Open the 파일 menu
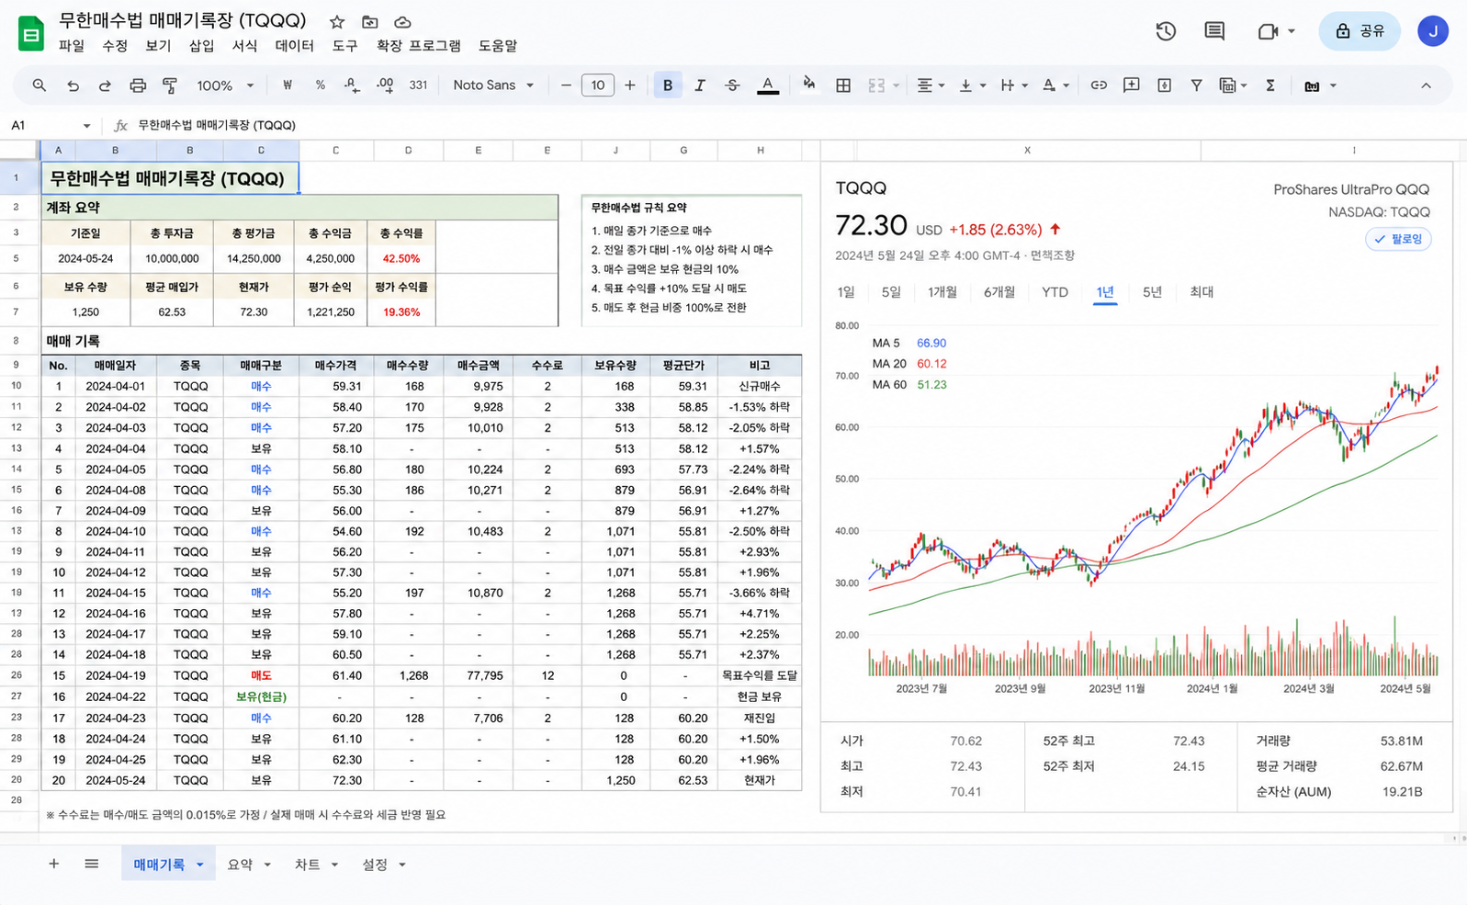This screenshot has width=1467, height=905. 72,46
